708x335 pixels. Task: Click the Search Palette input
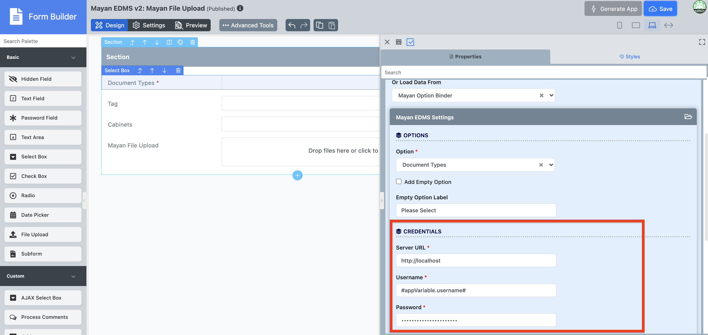43,41
